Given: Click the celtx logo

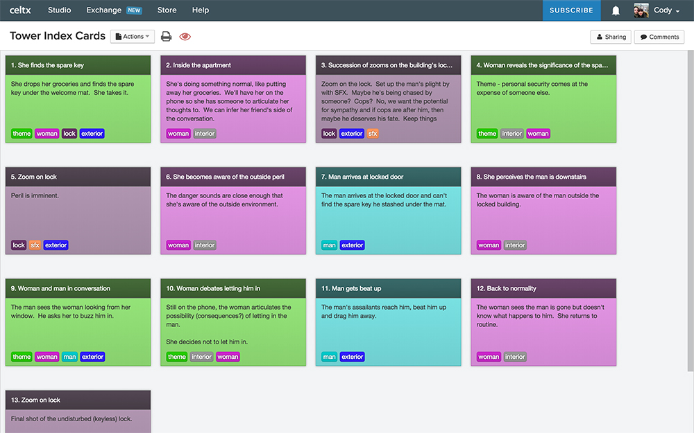Looking at the screenshot, I should (20, 10).
